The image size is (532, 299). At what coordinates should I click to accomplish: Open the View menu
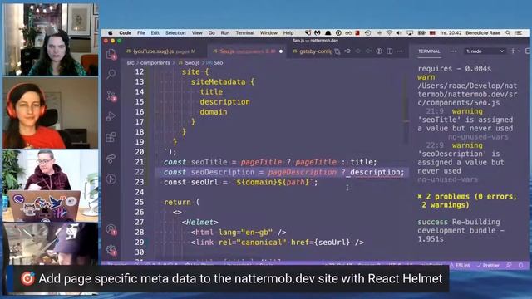pos(197,33)
